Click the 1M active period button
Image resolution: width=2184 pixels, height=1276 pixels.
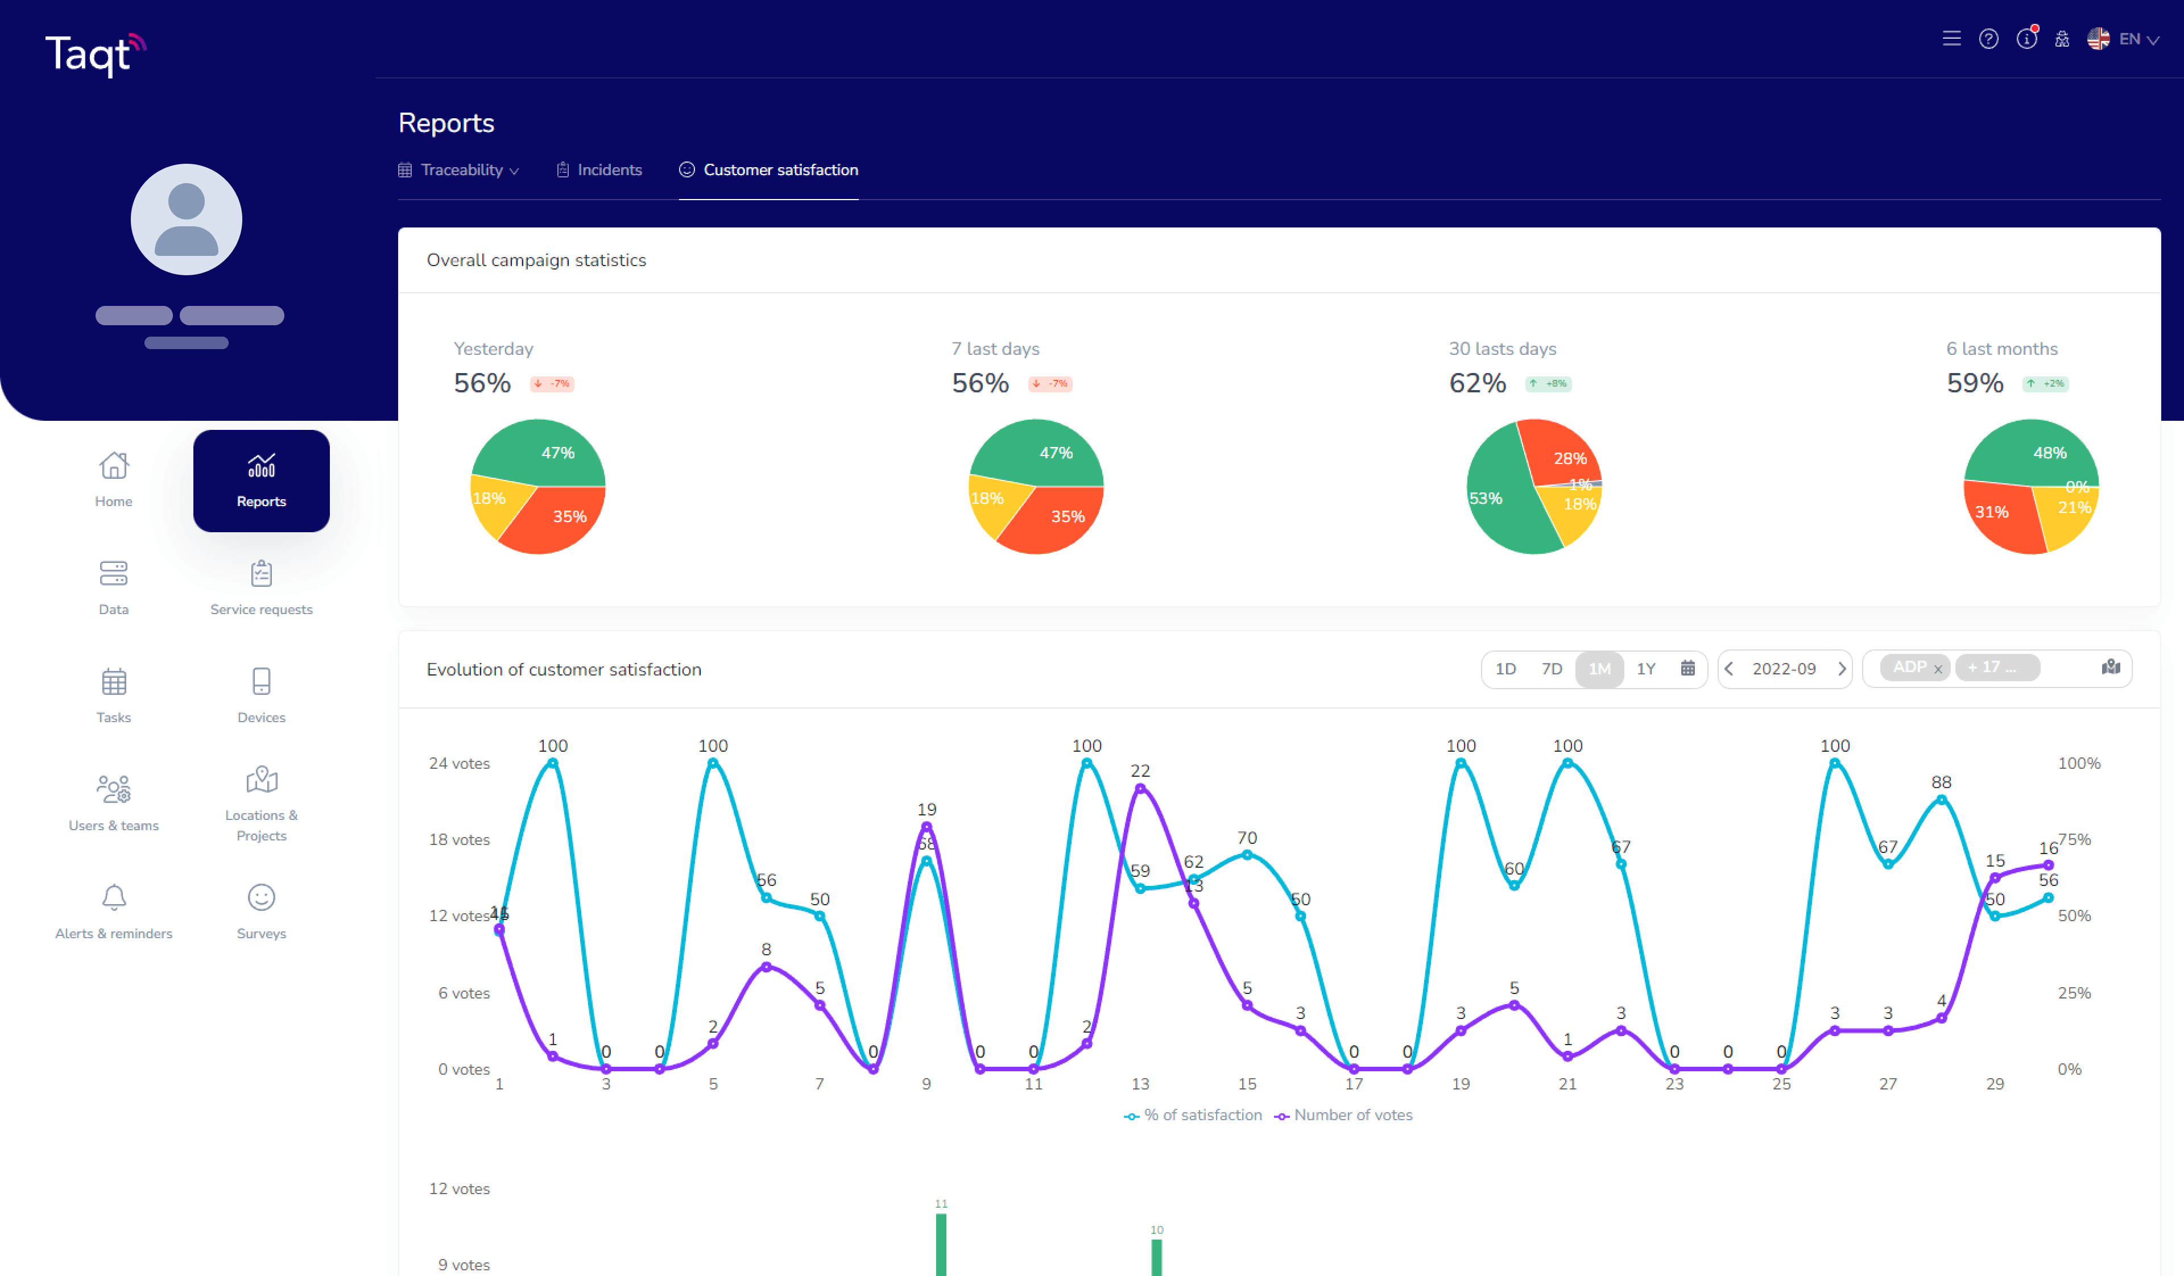[x=1598, y=668]
